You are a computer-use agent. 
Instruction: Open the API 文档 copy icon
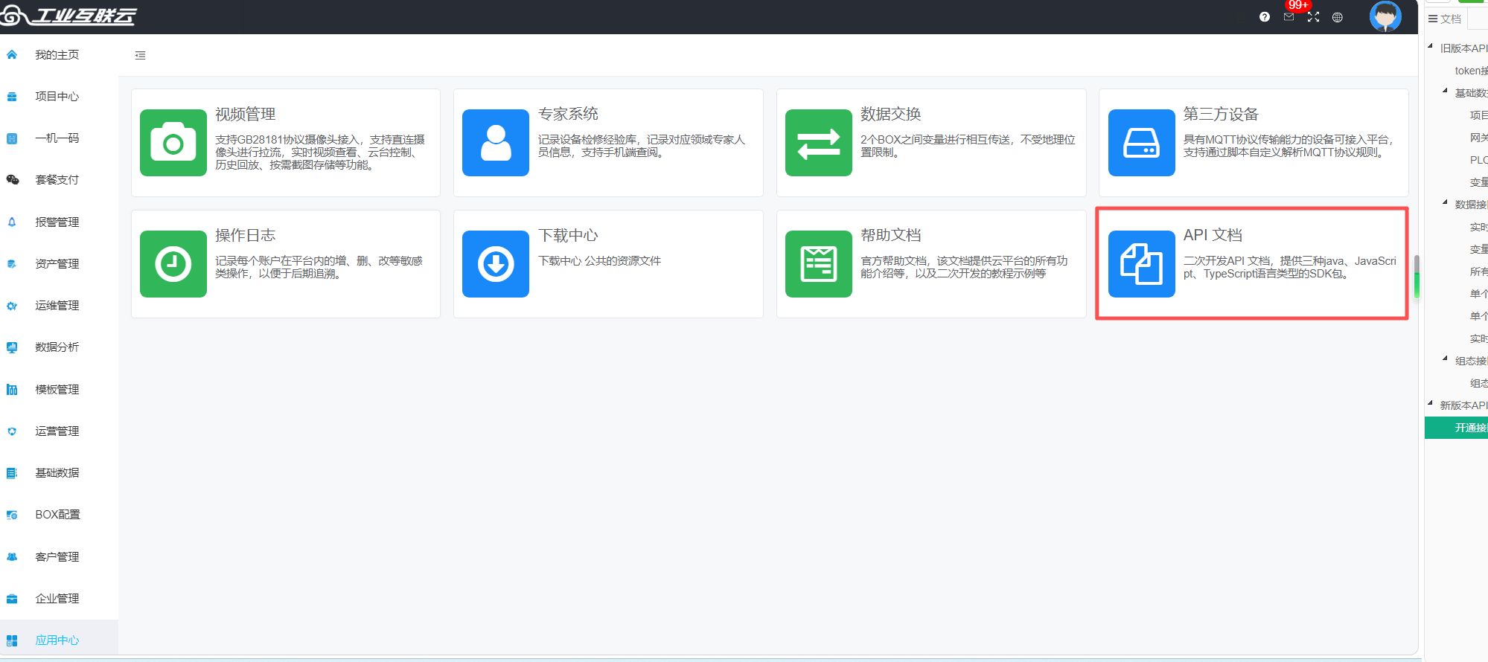point(1140,264)
